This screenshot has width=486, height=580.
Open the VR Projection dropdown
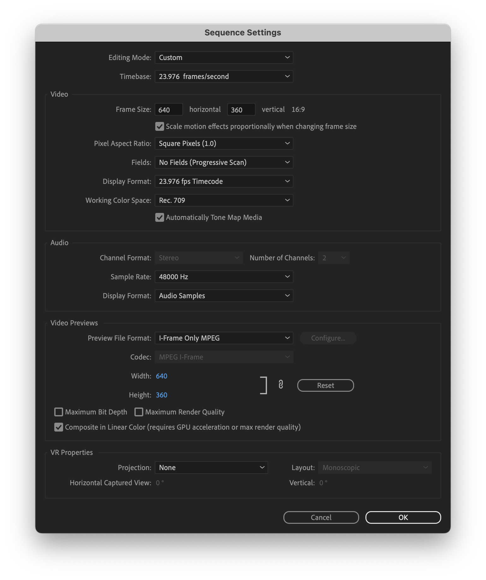click(x=211, y=468)
